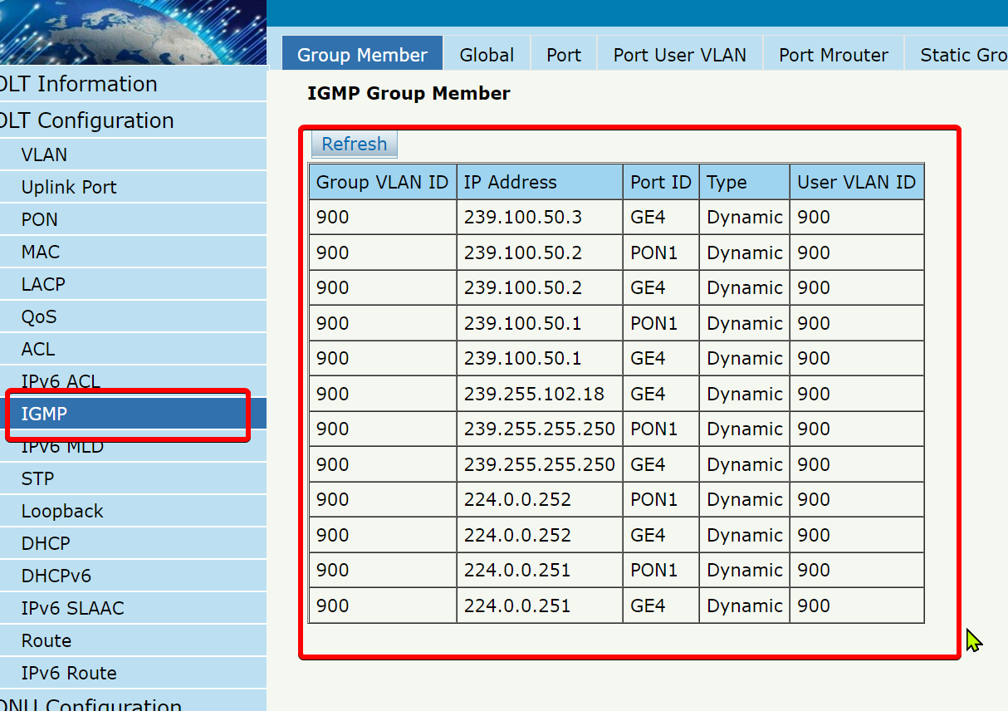
Task: Open the Port Mrouter tab
Action: [x=833, y=55]
